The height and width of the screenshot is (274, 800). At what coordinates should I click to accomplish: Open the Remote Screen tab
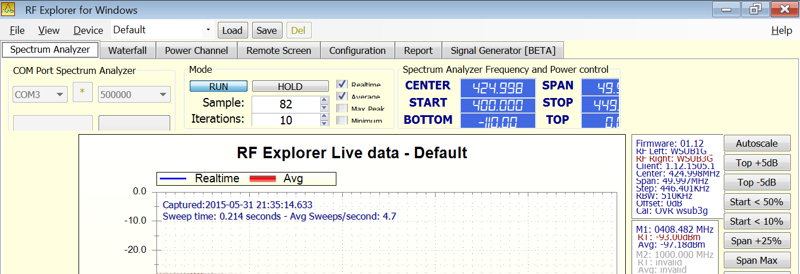point(279,50)
